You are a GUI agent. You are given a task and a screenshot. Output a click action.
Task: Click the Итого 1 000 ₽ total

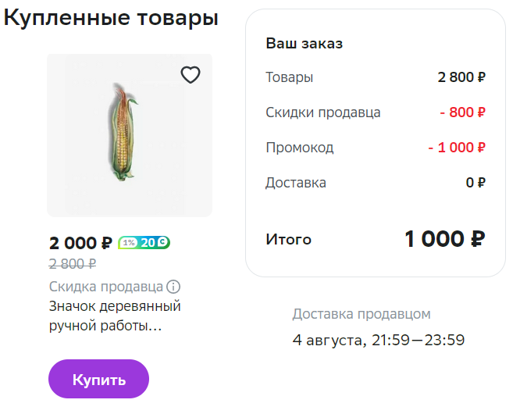445,239
